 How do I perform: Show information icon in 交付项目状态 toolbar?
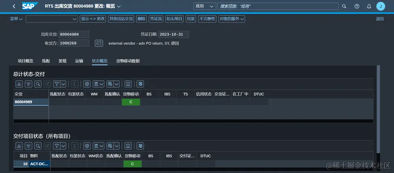click(x=128, y=146)
